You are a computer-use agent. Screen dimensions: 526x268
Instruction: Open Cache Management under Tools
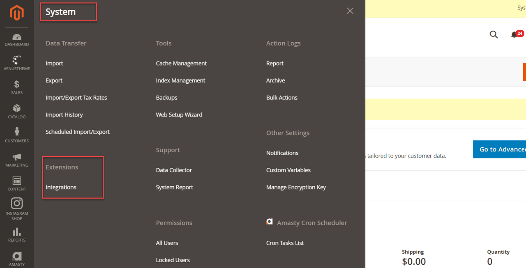pyautogui.click(x=181, y=63)
